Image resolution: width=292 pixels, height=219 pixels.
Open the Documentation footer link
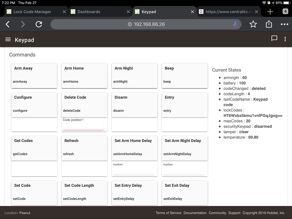pos(195,213)
